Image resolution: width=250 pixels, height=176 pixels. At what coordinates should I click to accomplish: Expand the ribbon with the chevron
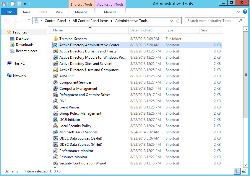(x=238, y=12)
